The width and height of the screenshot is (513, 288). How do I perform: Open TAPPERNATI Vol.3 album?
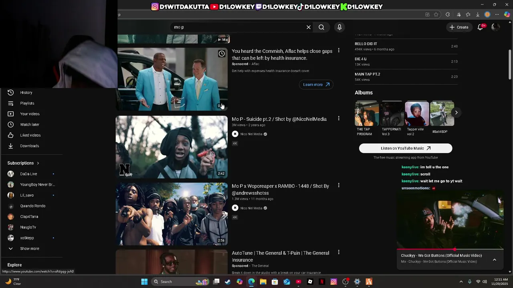[x=392, y=119]
